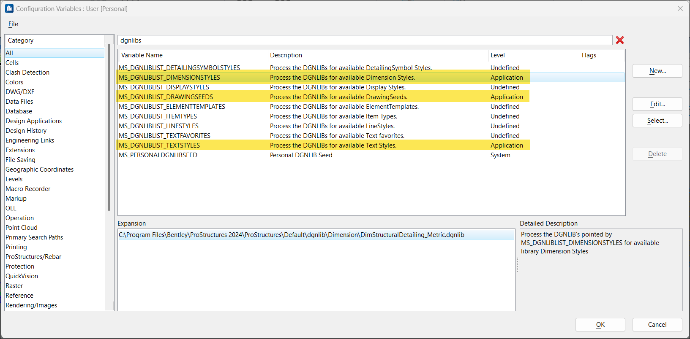
Task: Cancel the configuration dialog
Action: pyautogui.click(x=657, y=325)
